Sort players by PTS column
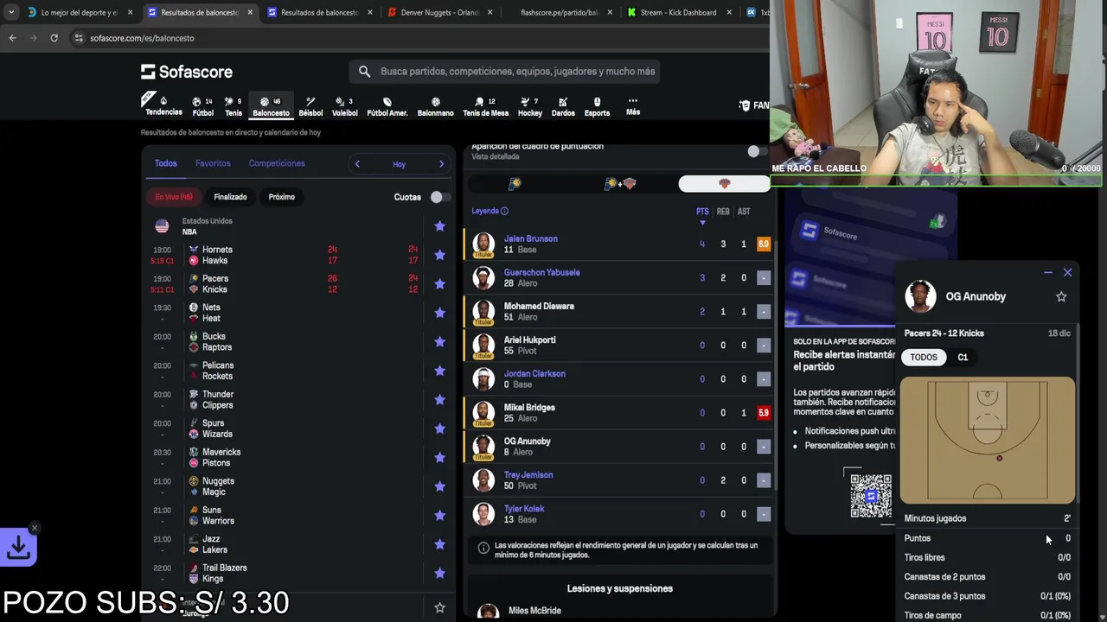Image resolution: width=1107 pixels, height=622 pixels. pos(702,212)
